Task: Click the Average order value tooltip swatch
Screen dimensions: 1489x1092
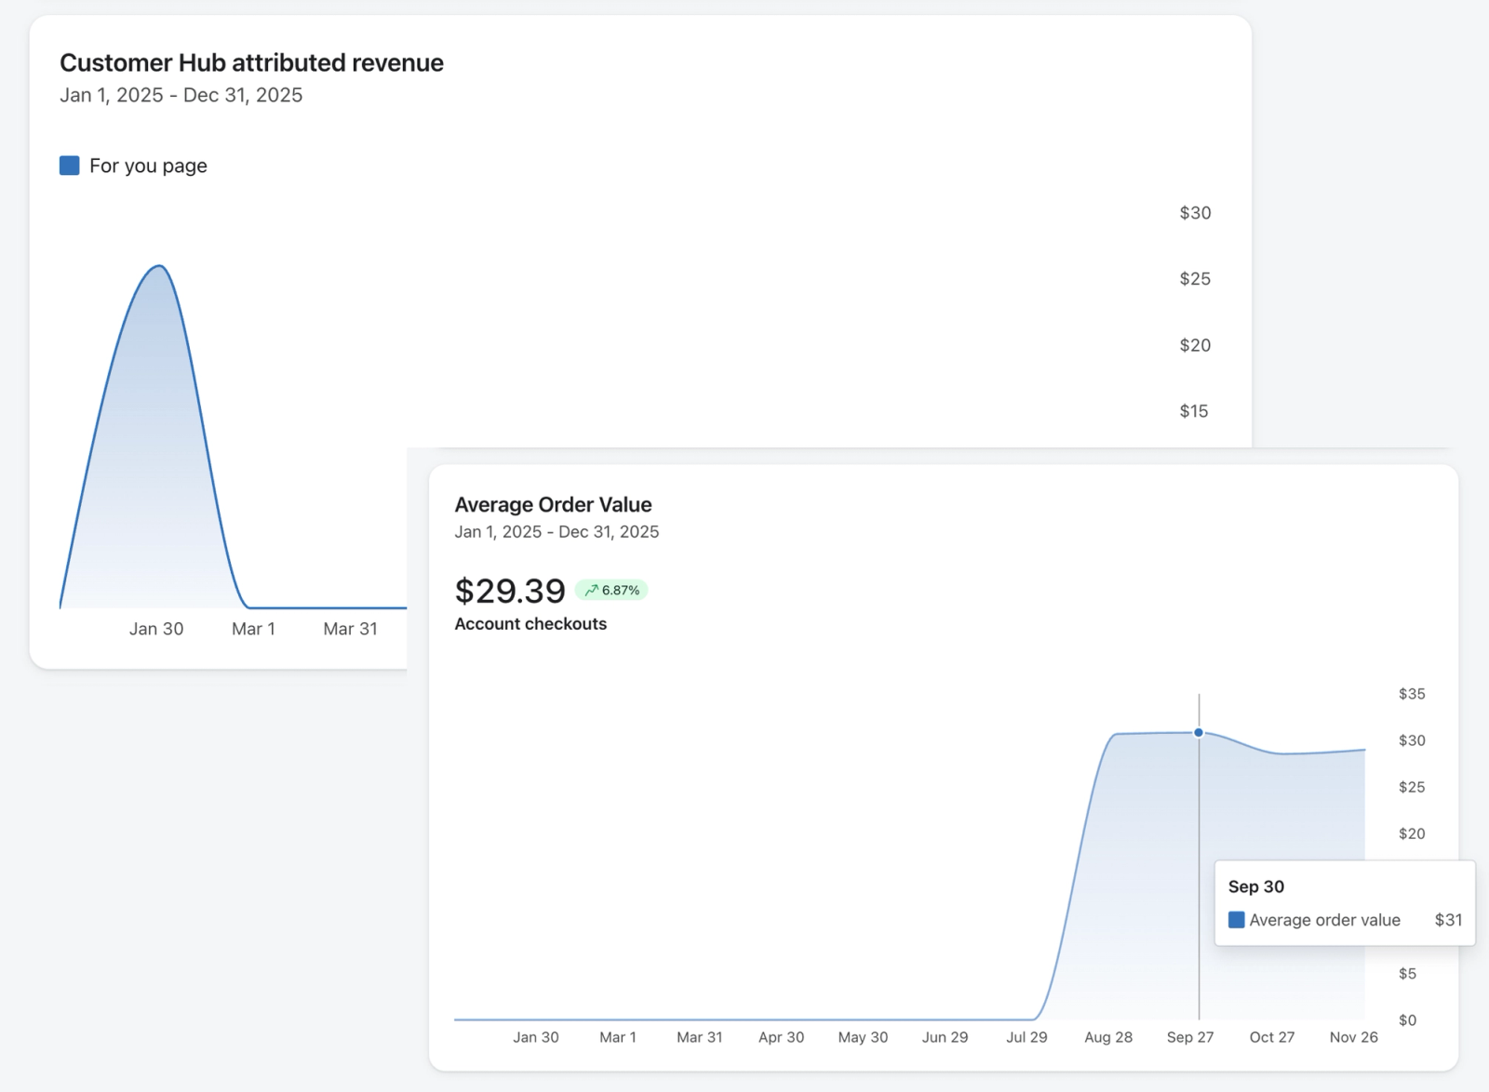Action: click(1237, 920)
